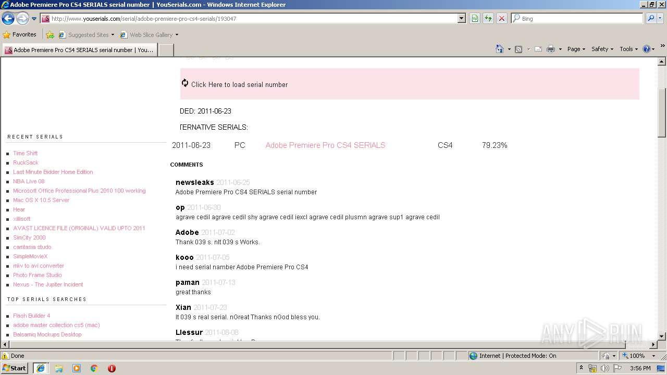Open Windows Explorer folder taskbar icon
This screenshot has height=375, width=667.
(59, 368)
